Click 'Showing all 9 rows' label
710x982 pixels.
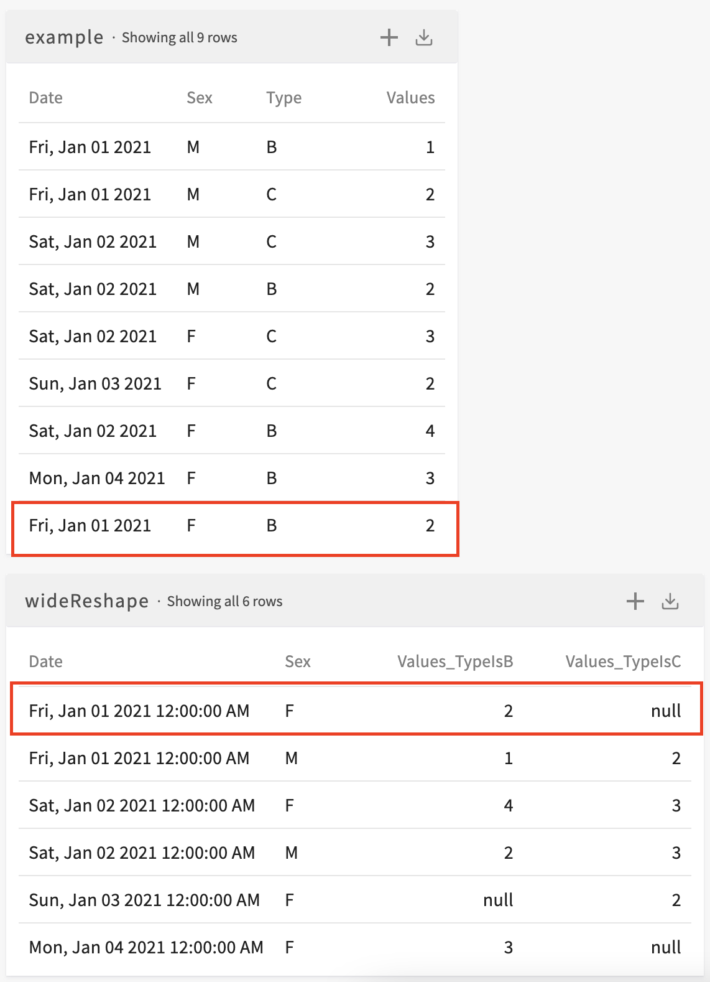point(180,38)
